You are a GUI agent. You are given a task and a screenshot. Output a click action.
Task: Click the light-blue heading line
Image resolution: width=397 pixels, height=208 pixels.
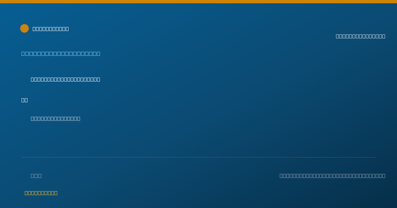61,53
